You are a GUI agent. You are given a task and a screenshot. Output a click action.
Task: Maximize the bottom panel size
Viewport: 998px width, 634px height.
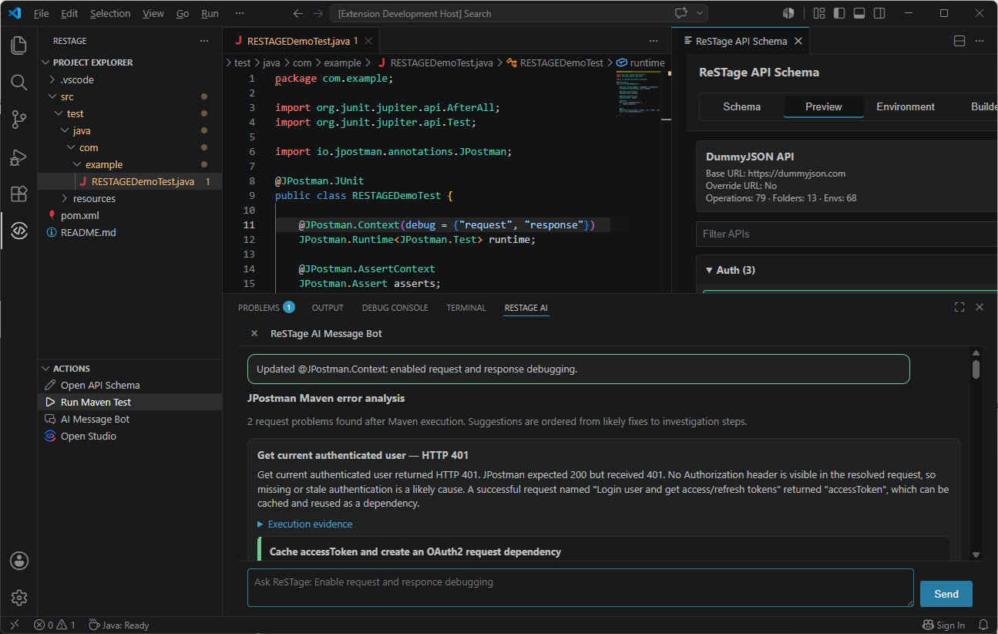click(959, 307)
